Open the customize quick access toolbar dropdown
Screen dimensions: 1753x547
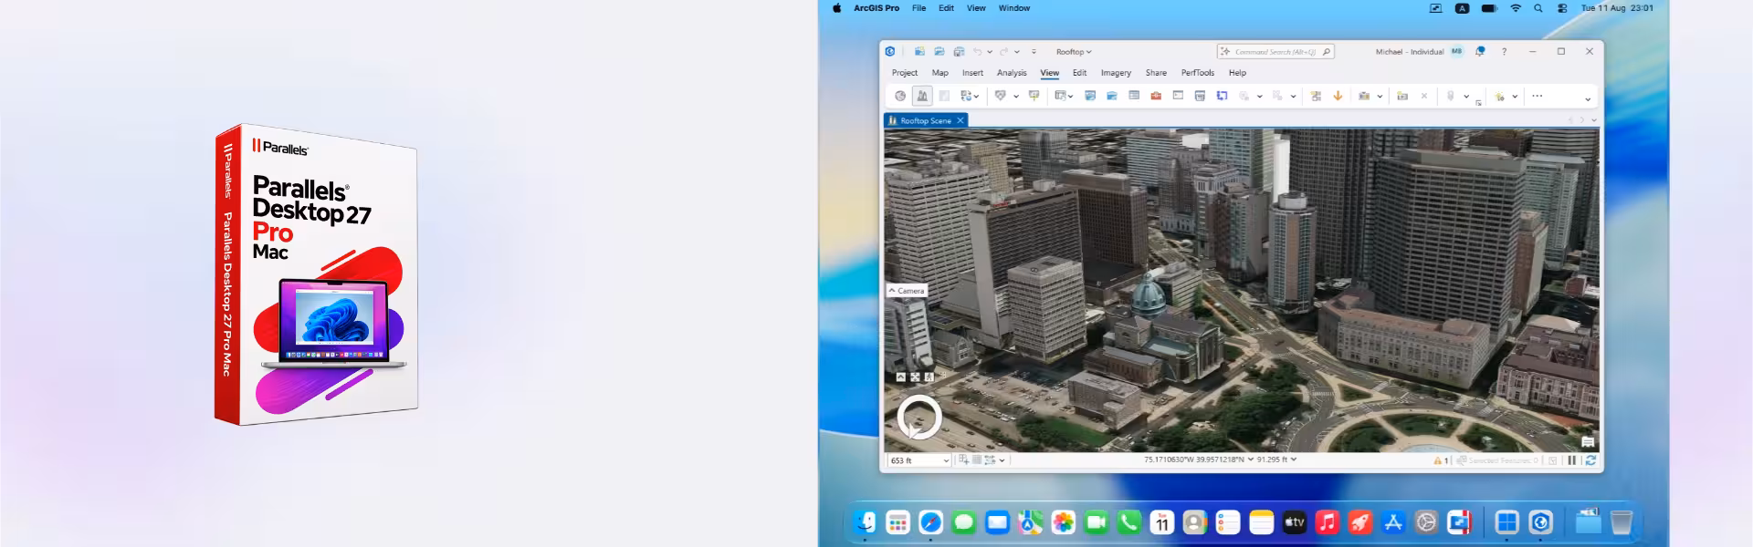click(1034, 52)
